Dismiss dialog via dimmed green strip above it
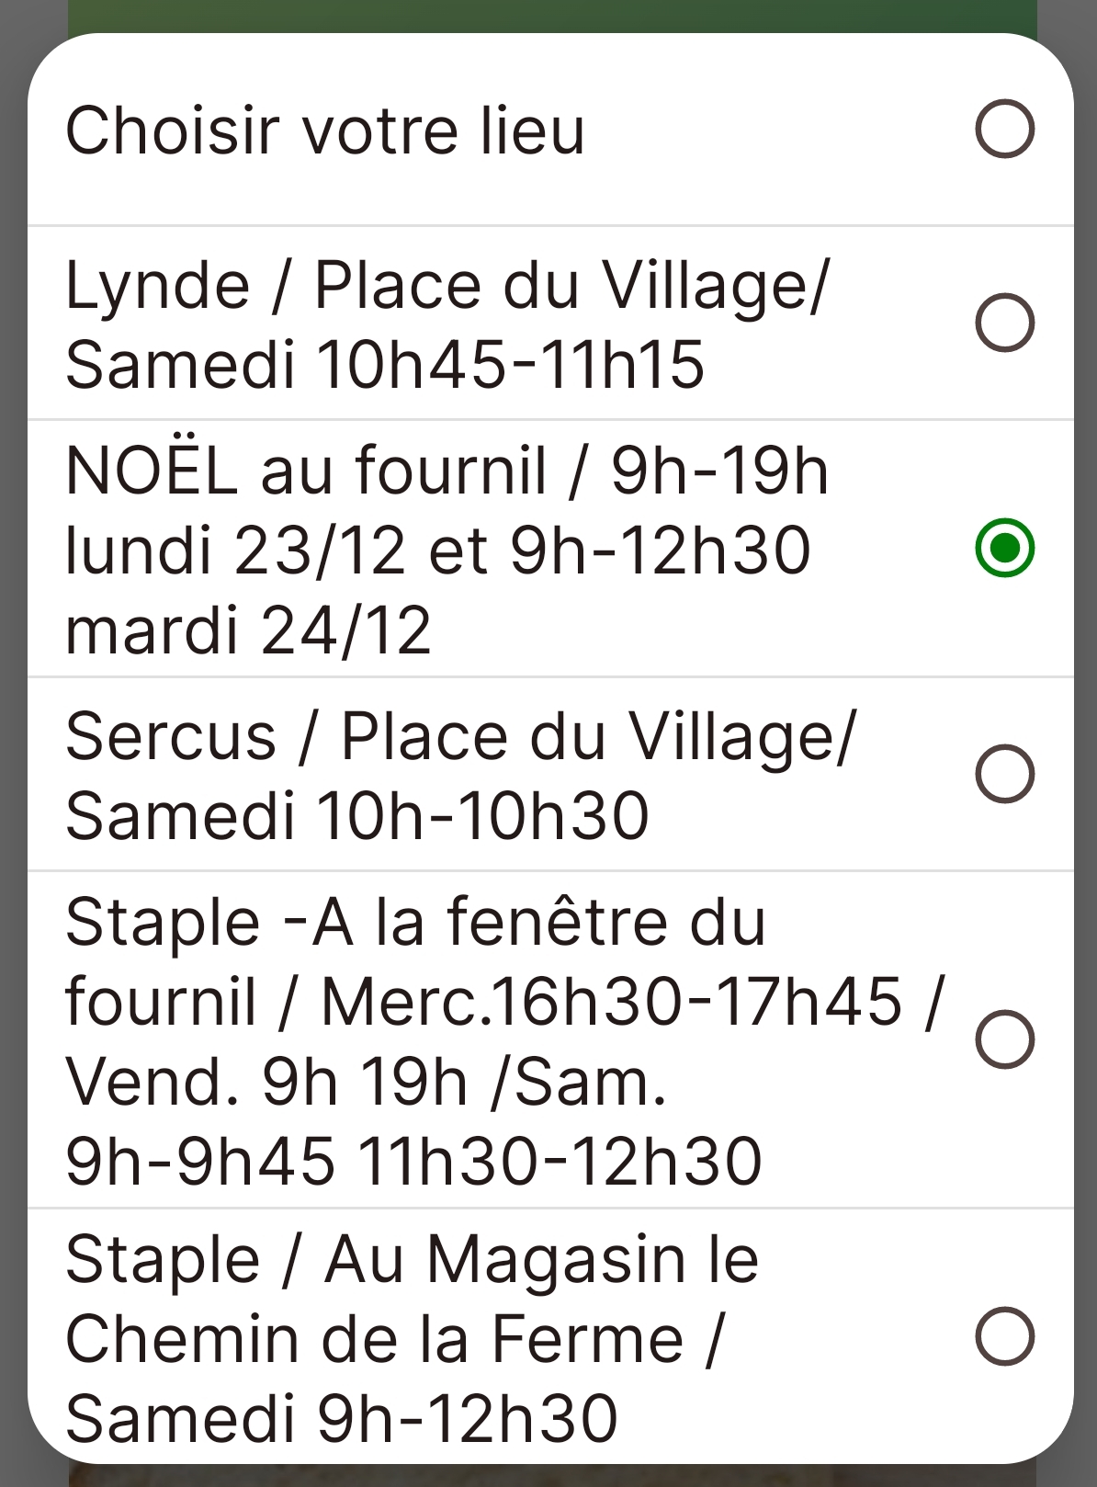This screenshot has width=1097, height=1487. pyautogui.click(x=552, y=16)
